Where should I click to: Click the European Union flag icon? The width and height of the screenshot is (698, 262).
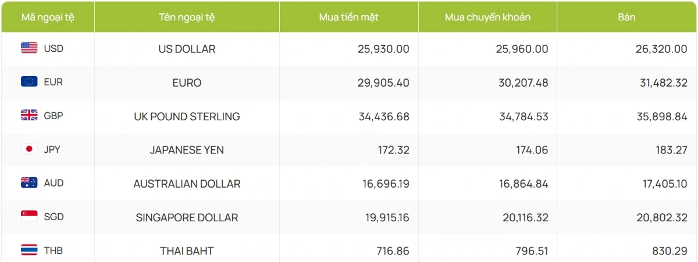pyautogui.click(x=29, y=82)
